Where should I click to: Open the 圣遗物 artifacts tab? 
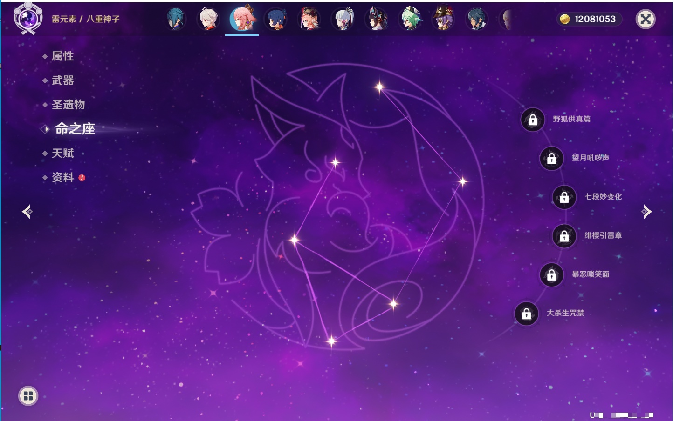[x=68, y=105]
